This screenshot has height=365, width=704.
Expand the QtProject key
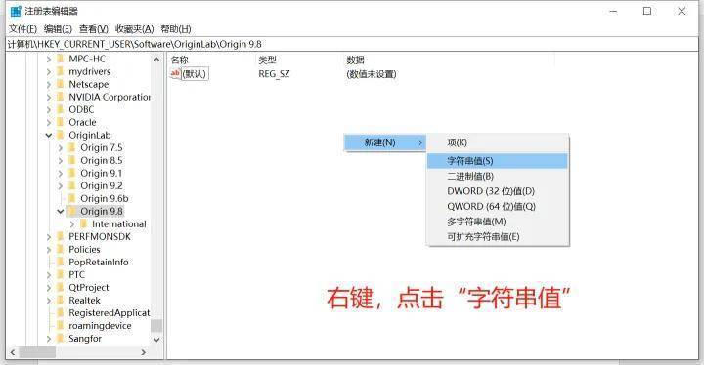pos(49,288)
